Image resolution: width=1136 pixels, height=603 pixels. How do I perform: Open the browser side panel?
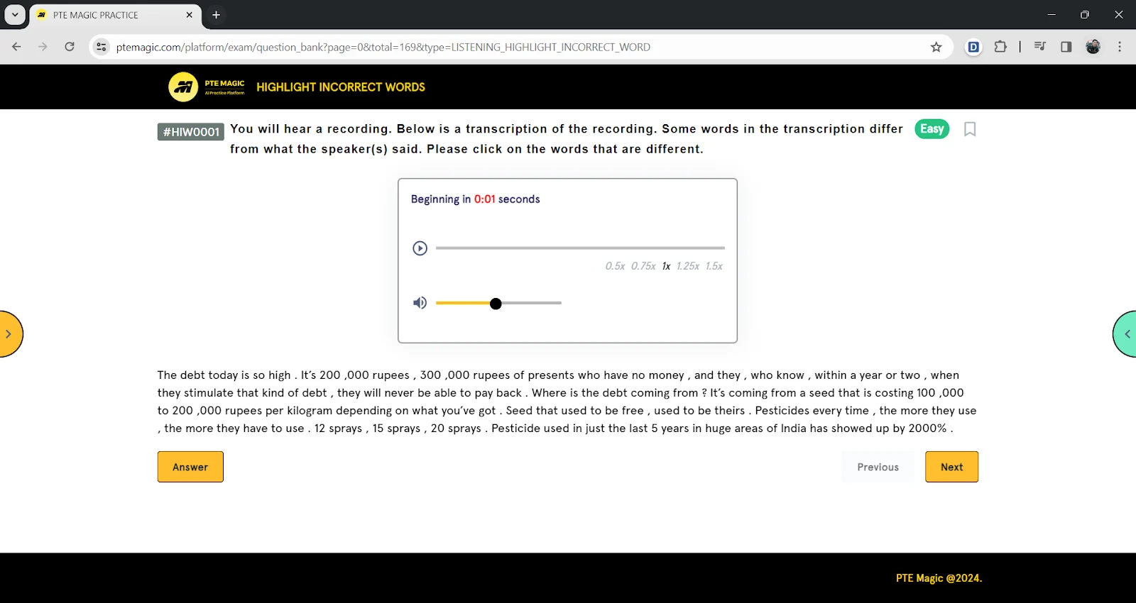1066,47
